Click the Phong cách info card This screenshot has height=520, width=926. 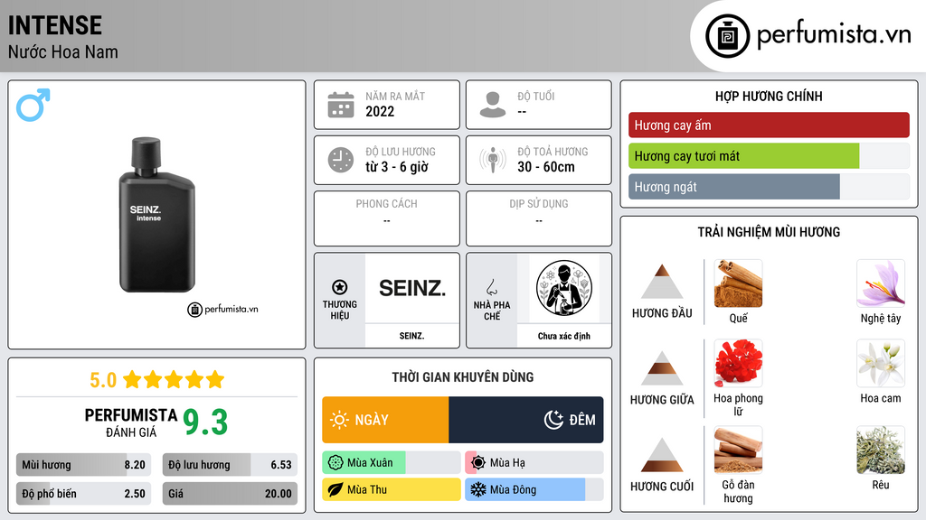pyautogui.click(x=387, y=218)
